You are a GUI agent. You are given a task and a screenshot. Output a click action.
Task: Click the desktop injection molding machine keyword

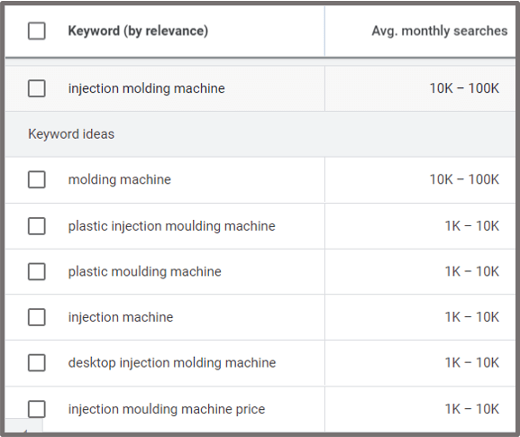coord(172,363)
